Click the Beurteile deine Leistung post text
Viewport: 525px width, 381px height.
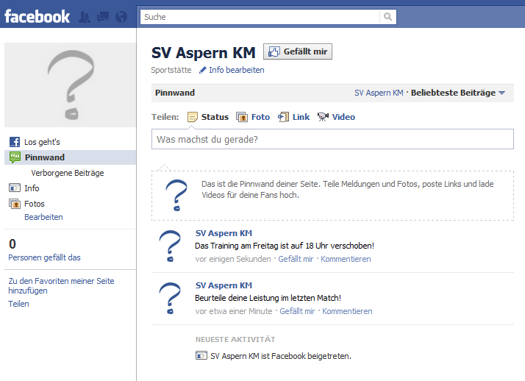click(x=268, y=298)
